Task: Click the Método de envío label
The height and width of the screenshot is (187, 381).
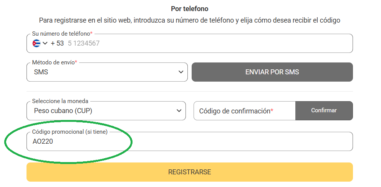Action: [55, 62]
